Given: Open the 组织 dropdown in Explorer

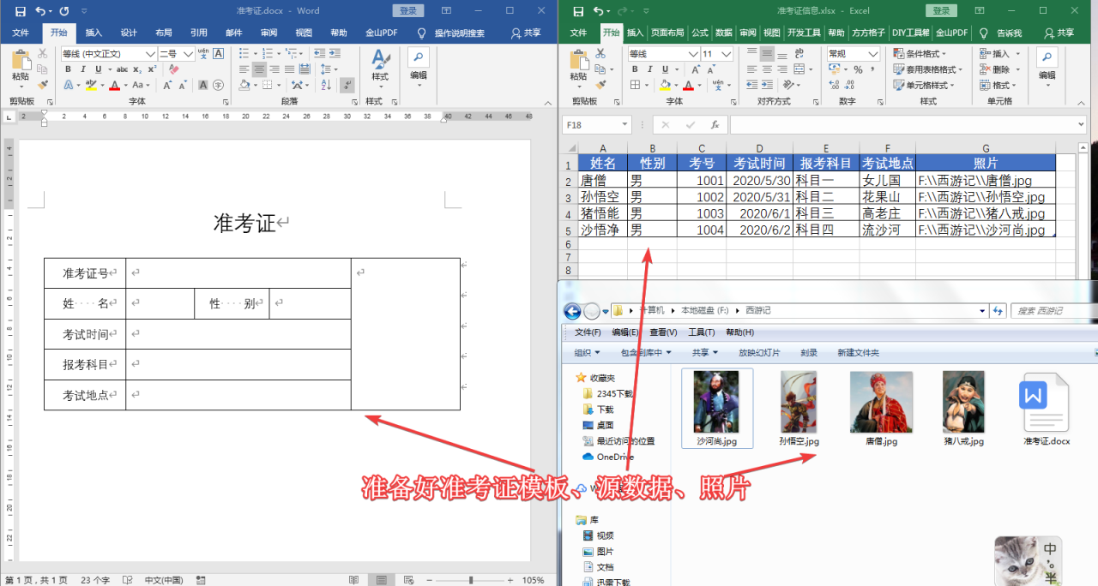Looking at the screenshot, I should point(588,352).
